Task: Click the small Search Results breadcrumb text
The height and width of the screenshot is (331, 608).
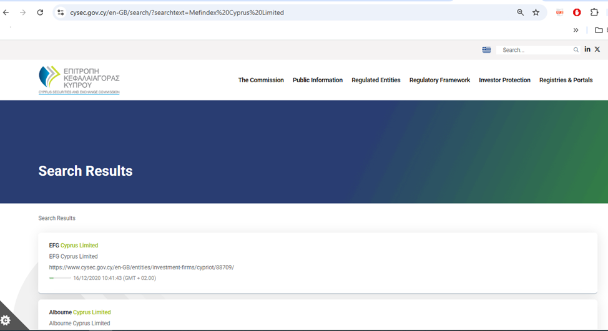Action: 57,218
